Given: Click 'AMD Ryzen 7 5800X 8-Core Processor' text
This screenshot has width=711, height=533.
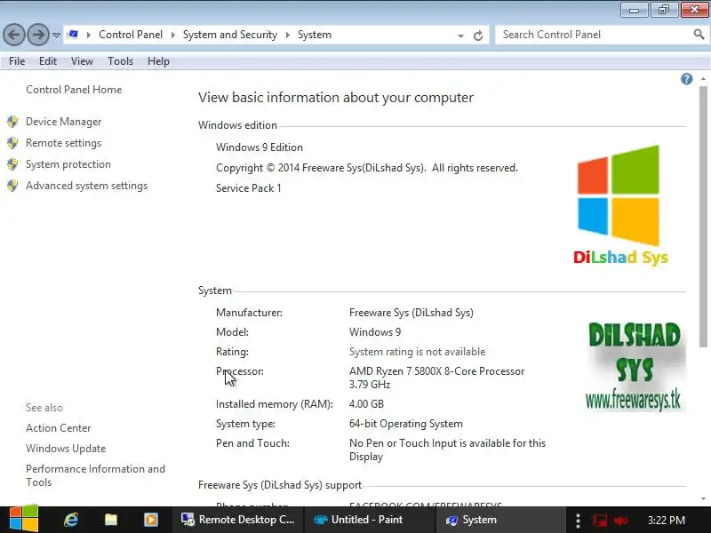Looking at the screenshot, I should (x=436, y=371).
